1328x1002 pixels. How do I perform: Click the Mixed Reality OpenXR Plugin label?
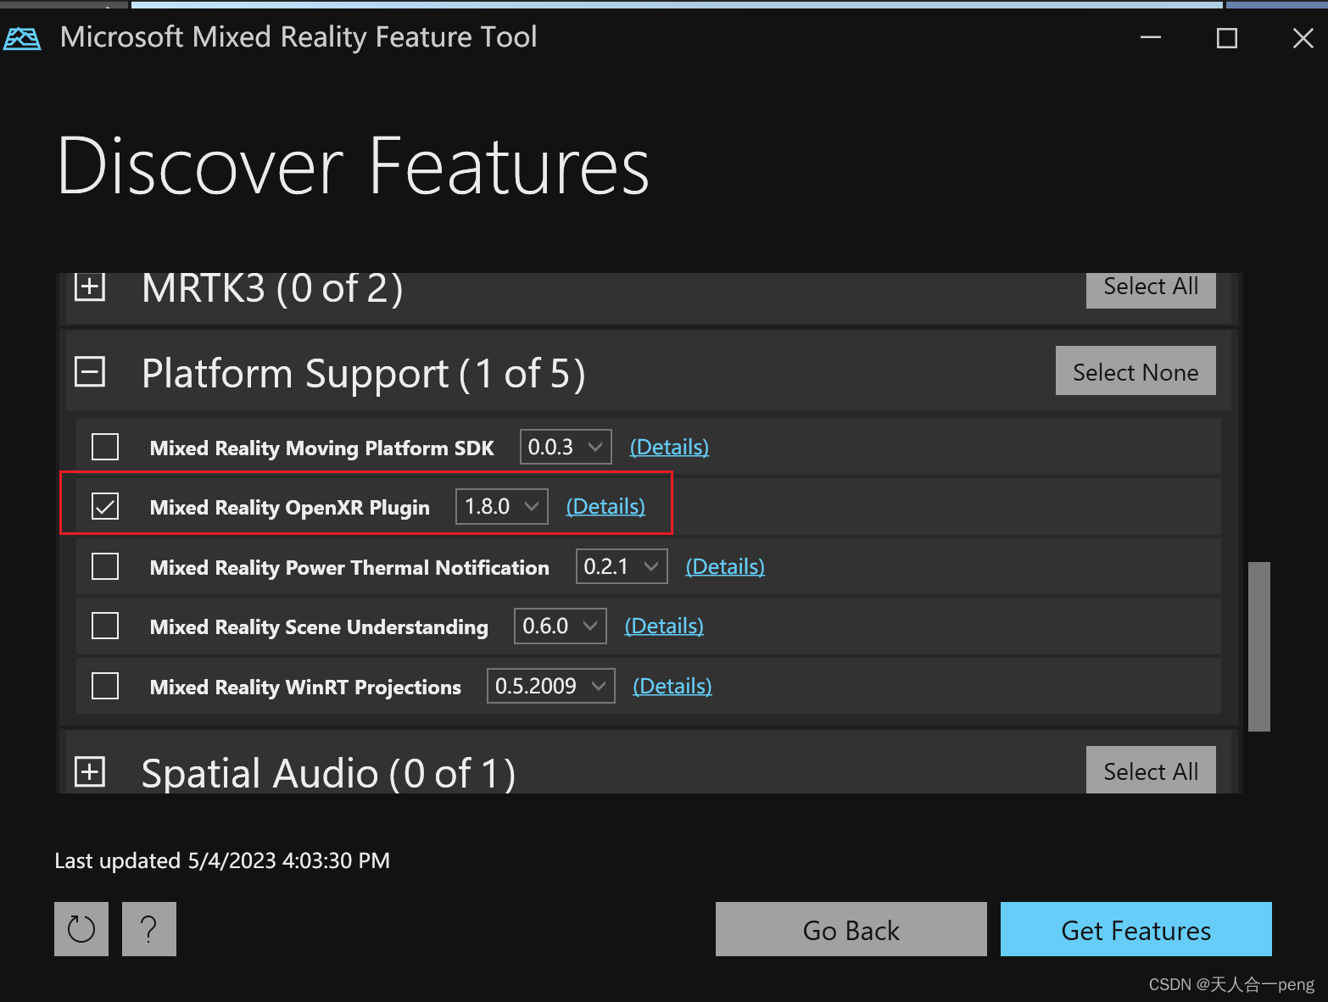coord(290,507)
